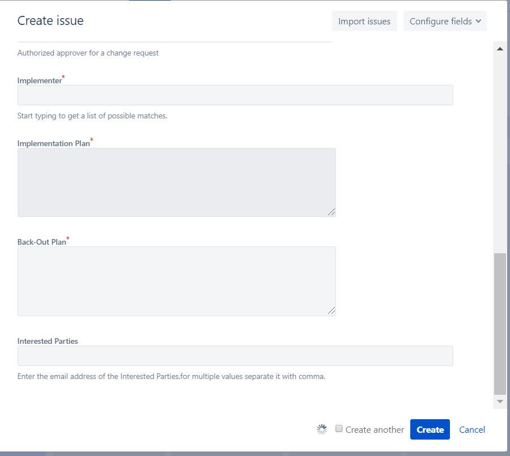This screenshot has width=510, height=456.
Task: Click inside the Back-Out Plan text area
Action: (177, 281)
